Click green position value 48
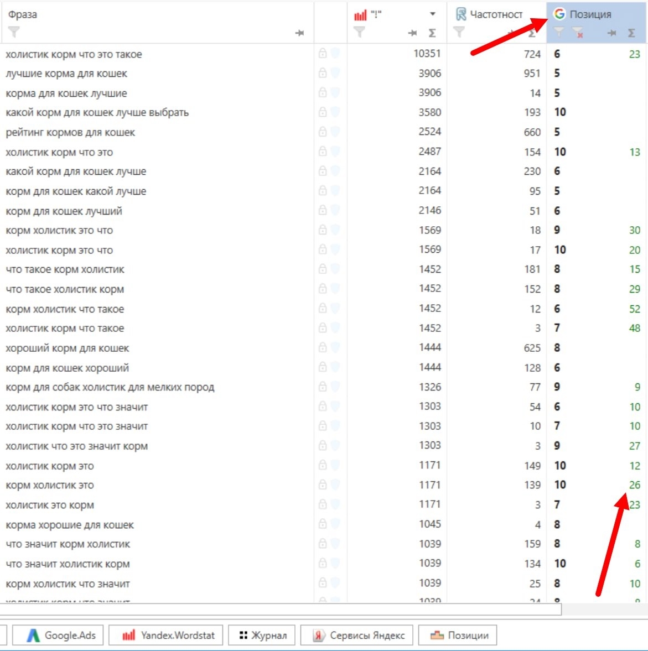Screen dimensions: 648x651 click(x=634, y=329)
